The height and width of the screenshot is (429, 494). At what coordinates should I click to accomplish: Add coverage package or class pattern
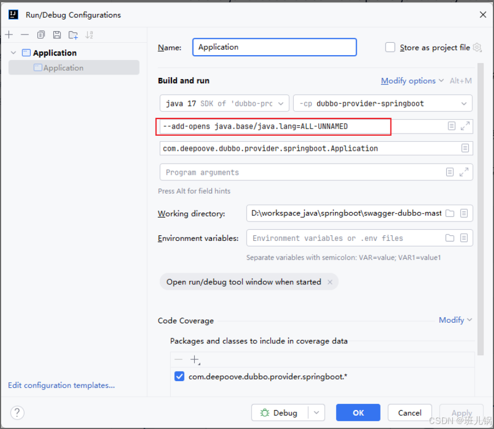pos(195,359)
